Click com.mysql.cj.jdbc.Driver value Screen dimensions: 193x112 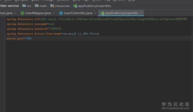(x=81, y=33)
